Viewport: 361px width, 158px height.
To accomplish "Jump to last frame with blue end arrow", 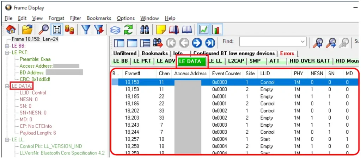I will pos(210,43).
